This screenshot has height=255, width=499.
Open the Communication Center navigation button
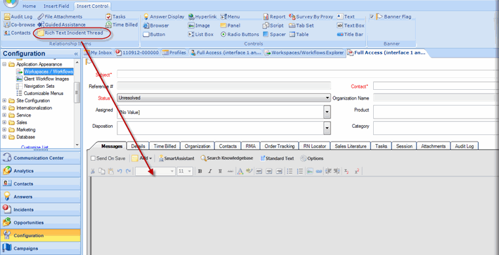(x=41, y=158)
